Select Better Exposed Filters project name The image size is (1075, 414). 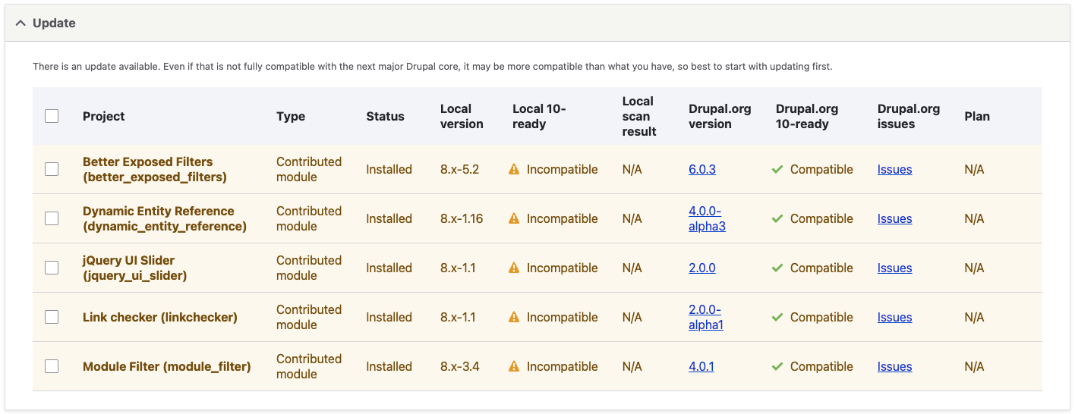tap(155, 169)
